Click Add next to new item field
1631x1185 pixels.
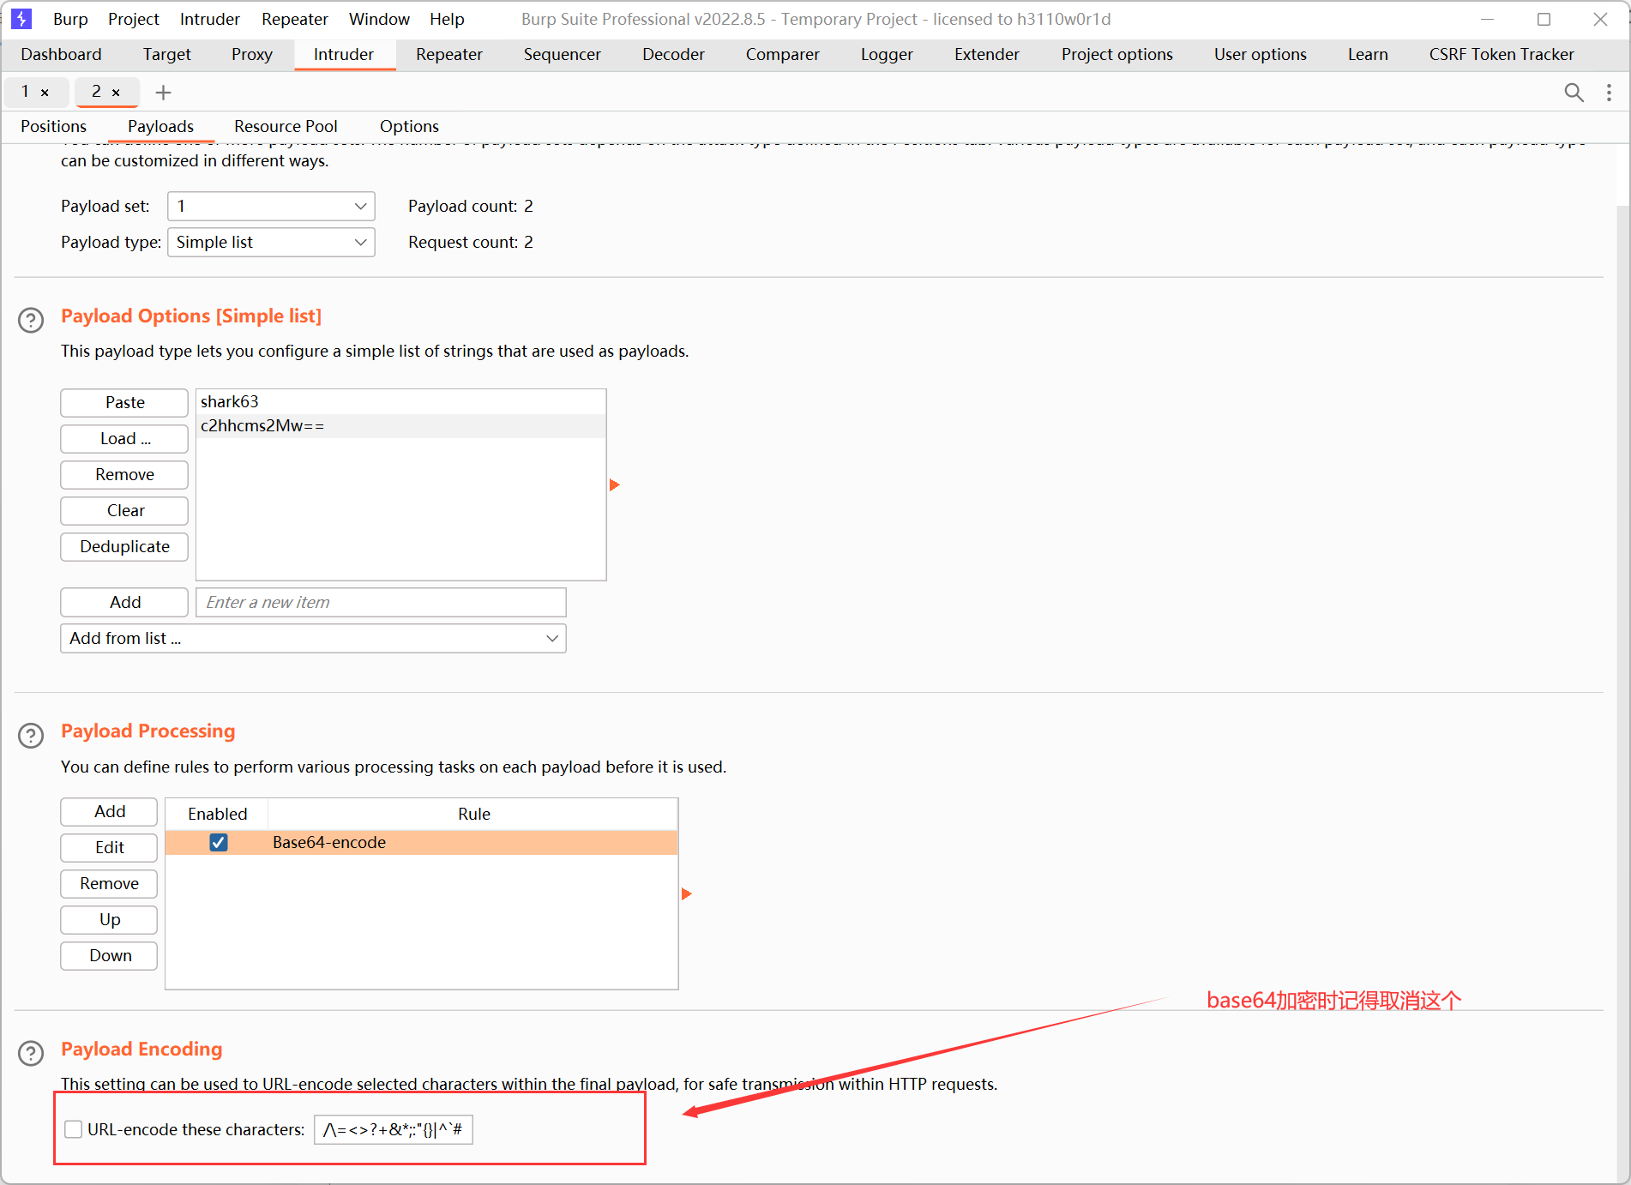click(124, 602)
